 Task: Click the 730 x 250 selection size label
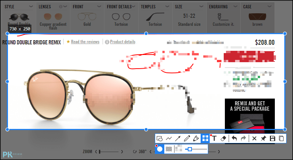click(x=20, y=29)
